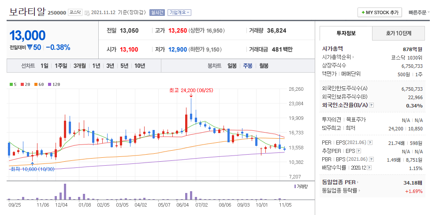Select 1년 line chart period
The height and width of the screenshot is (215, 432).
tap(96, 66)
